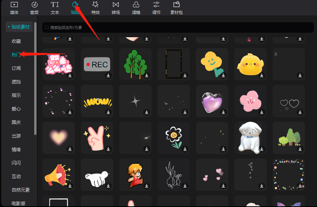Viewport: 317px width, 207px height.
Task: Open the 滤镜 filters tab icon
Action: click(x=136, y=5)
